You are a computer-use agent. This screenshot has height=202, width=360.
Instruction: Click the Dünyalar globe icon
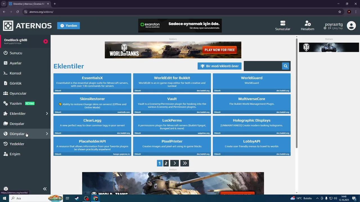(x=5, y=134)
